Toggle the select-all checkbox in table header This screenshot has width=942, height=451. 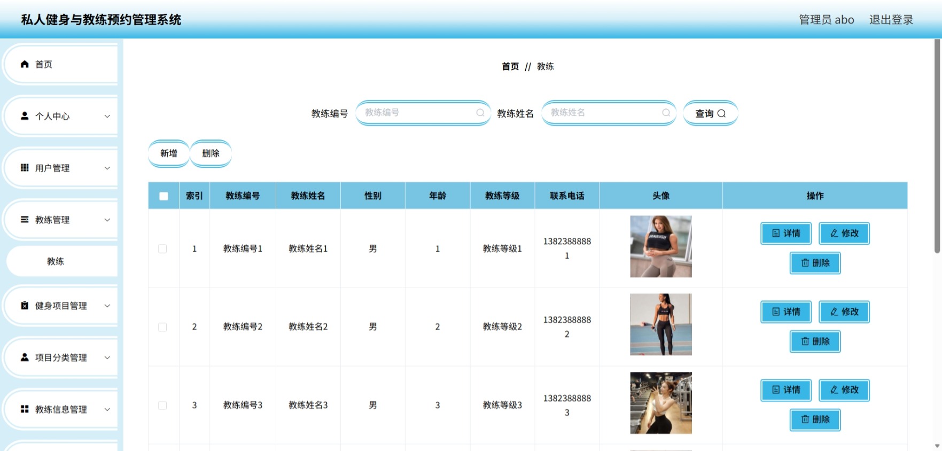[x=164, y=196]
